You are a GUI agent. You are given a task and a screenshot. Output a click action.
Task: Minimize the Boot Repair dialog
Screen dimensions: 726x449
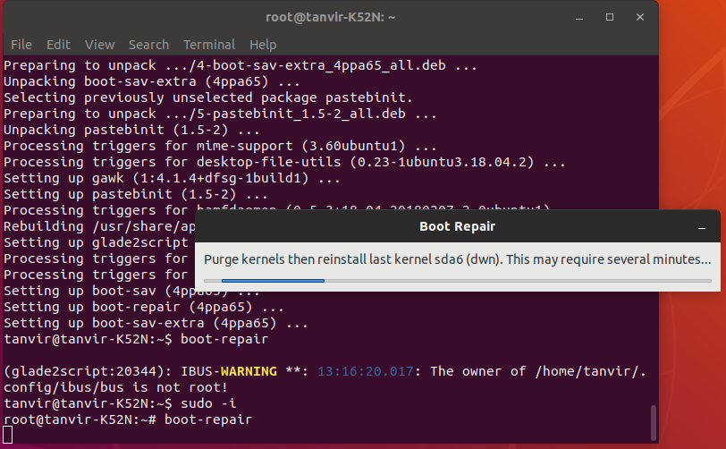click(x=702, y=227)
